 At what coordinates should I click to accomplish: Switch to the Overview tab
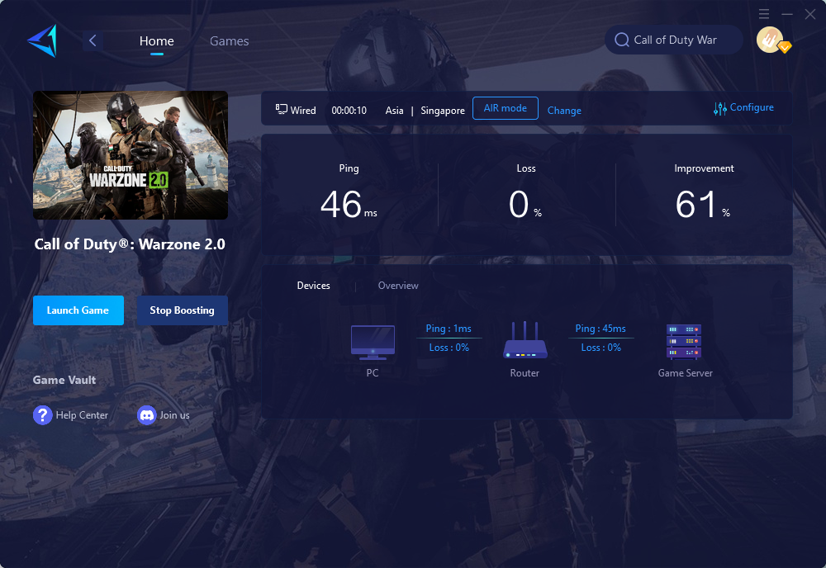click(x=398, y=286)
